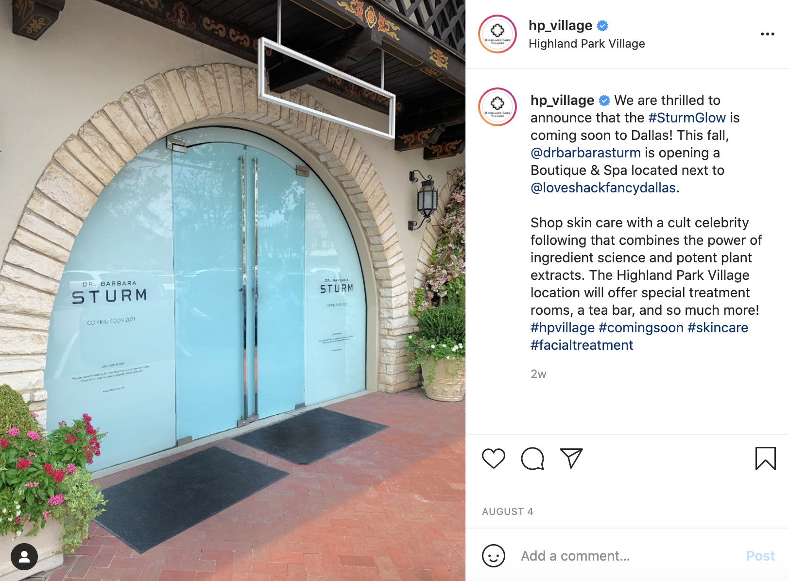The width and height of the screenshot is (789, 581).
Task: Click the hp_village username in header
Action: (560, 25)
